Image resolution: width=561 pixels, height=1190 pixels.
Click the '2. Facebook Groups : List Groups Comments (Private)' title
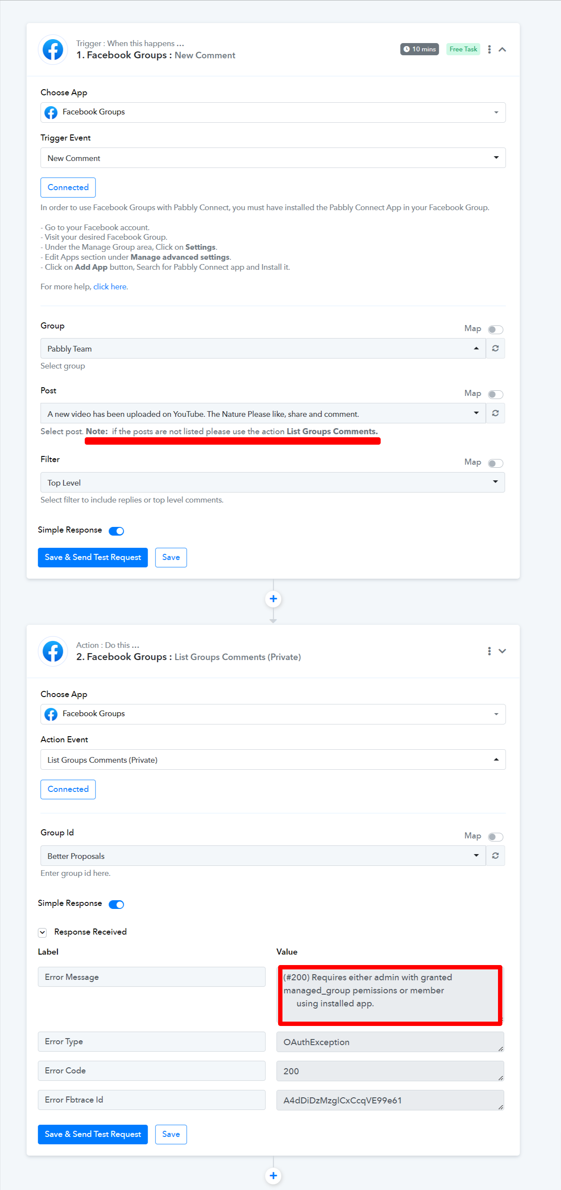pos(188,657)
